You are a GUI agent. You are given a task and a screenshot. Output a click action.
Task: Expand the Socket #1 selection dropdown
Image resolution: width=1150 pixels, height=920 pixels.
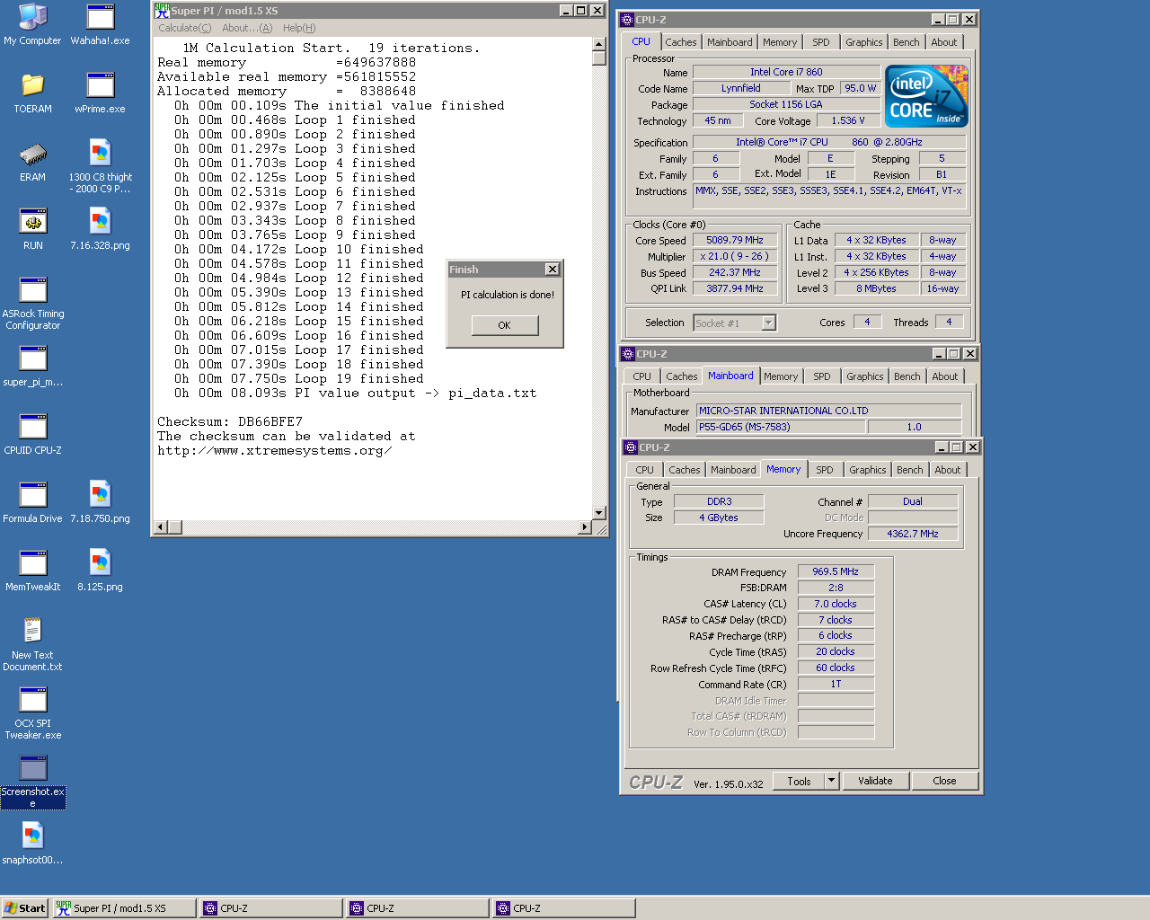tap(768, 323)
